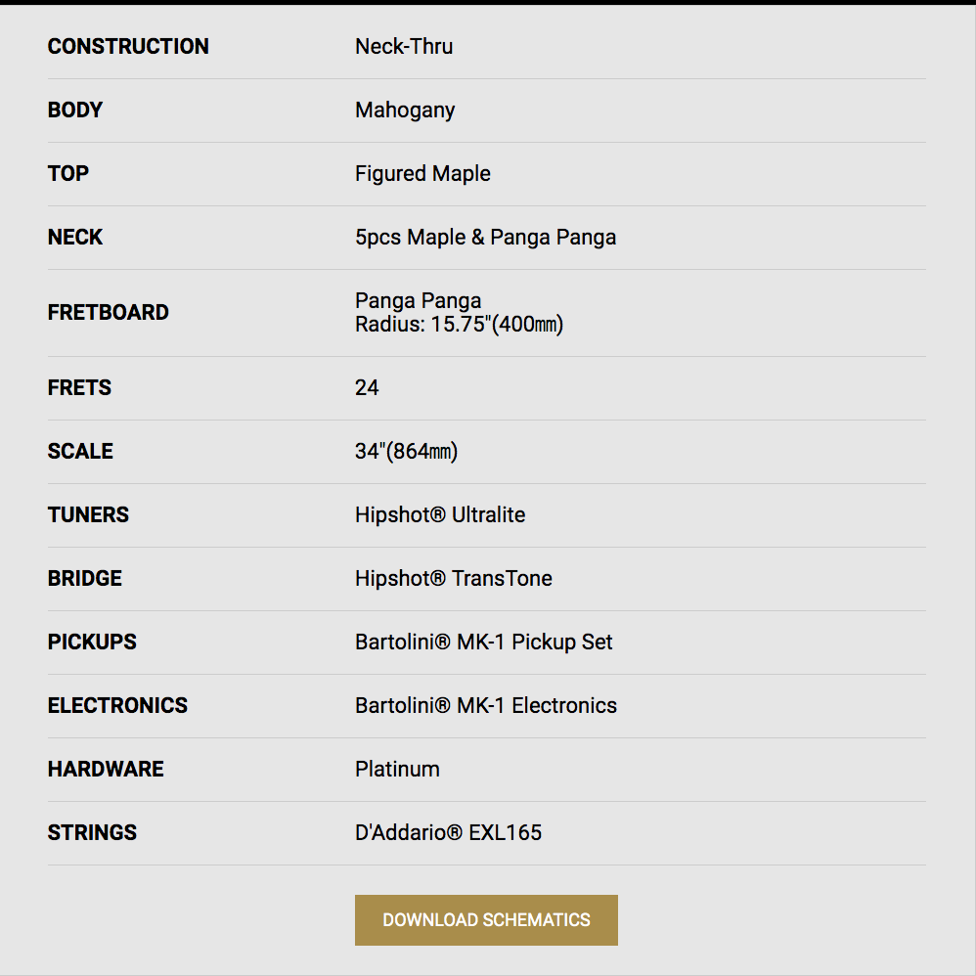Click the Hipshot Ultralite tuners text
The width and height of the screenshot is (976, 976).
(x=440, y=514)
